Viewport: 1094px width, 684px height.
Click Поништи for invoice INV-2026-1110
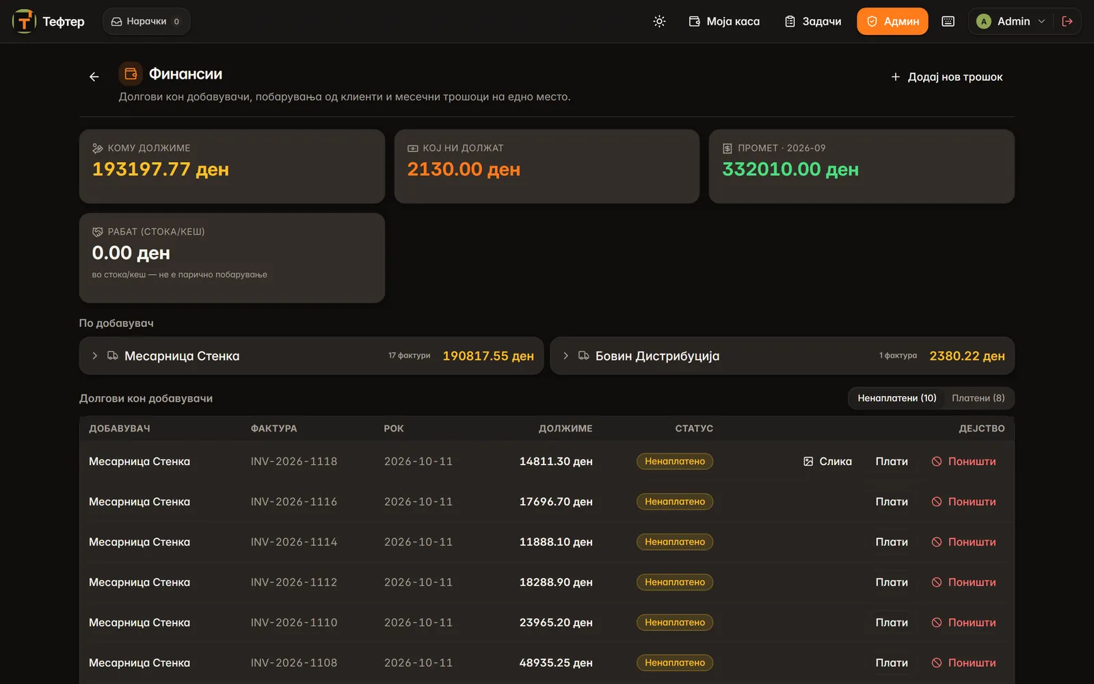coord(963,623)
